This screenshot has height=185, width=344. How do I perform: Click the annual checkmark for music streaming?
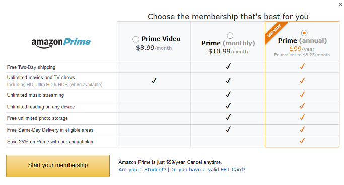[302, 95]
